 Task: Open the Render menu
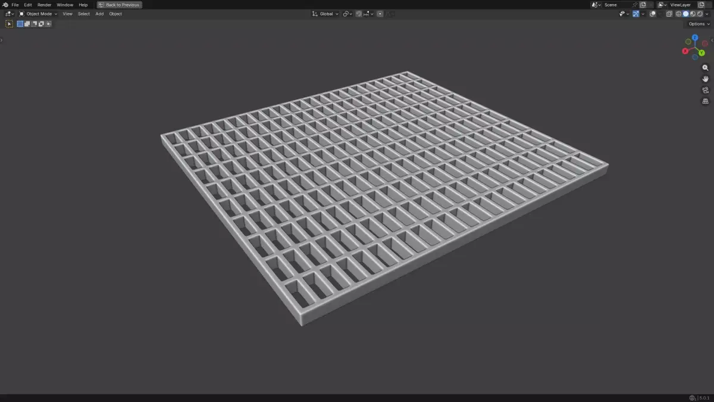pos(45,5)
